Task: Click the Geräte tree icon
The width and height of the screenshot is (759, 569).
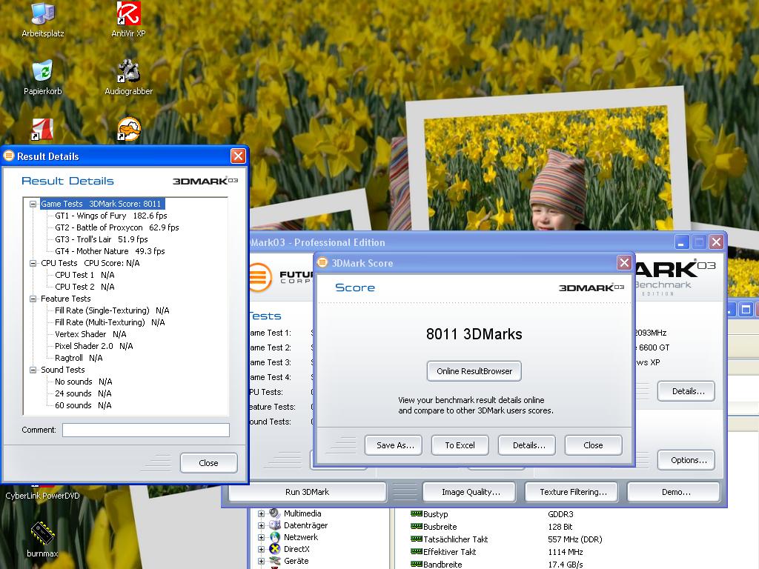Action: coord(275,561)
